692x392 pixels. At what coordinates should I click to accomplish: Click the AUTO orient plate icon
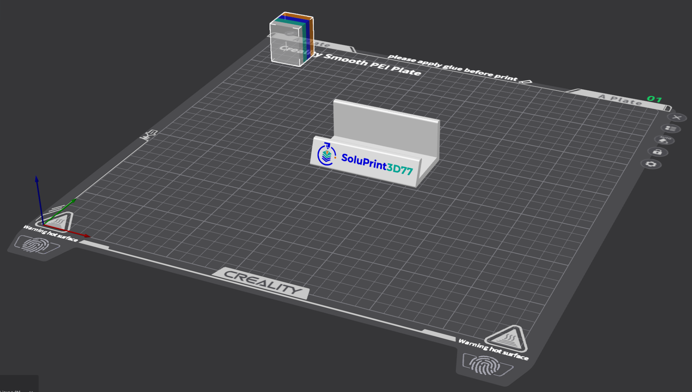click(664, 140)
